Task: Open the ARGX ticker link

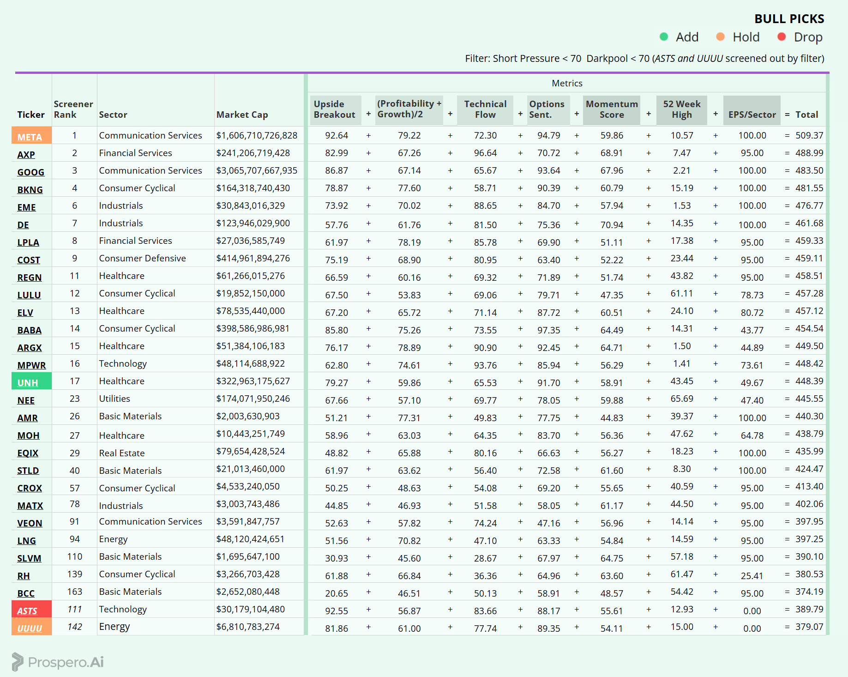Action: 30,348
